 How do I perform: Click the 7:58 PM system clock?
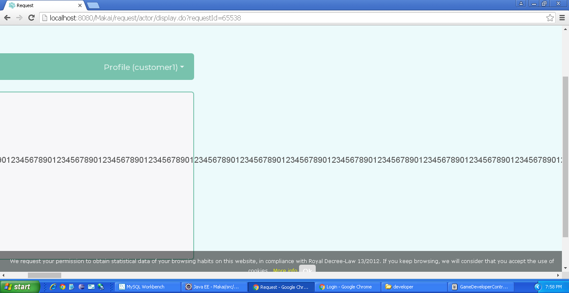553,287
